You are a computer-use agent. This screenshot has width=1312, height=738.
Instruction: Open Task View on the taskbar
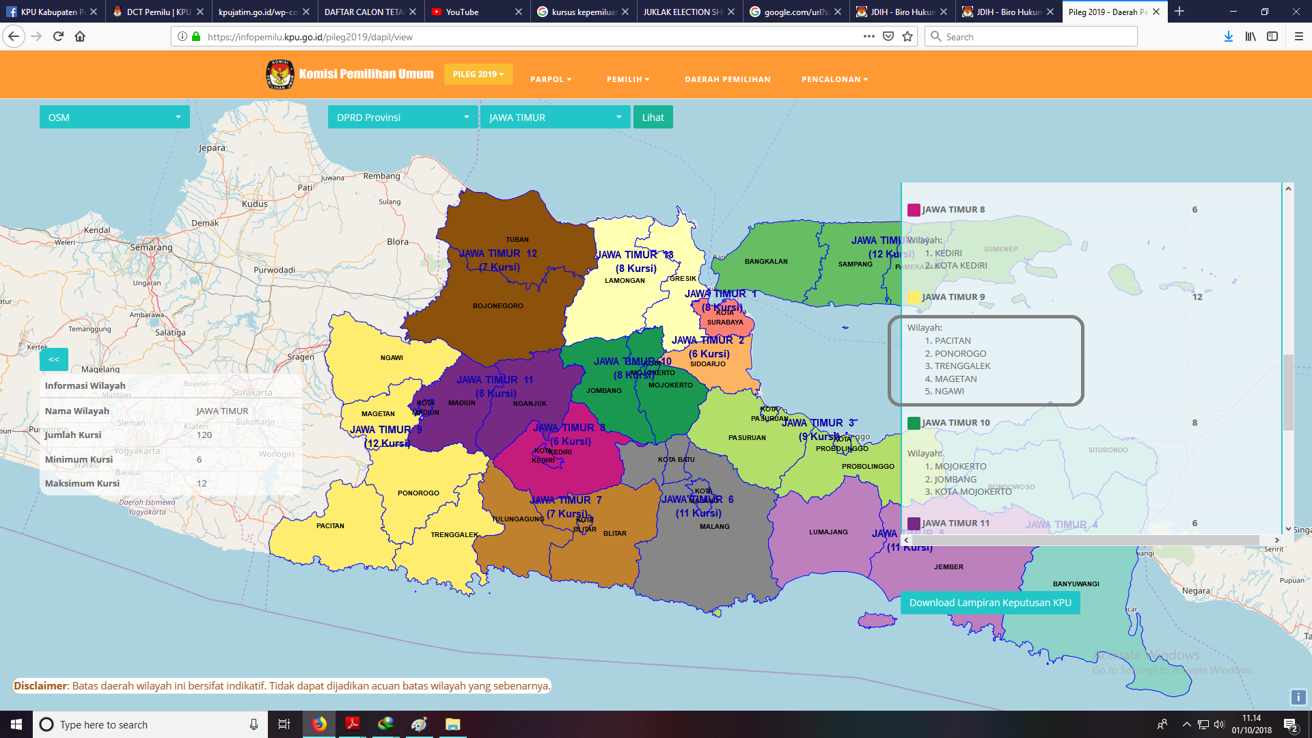point(284,724)
